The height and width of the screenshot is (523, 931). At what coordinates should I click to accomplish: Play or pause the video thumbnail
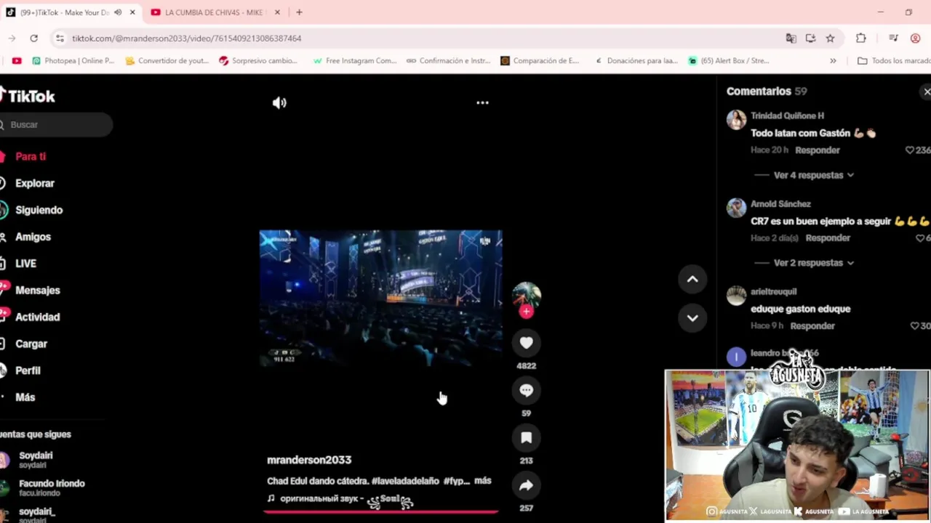pyautogui.click(x=380, y=298)
